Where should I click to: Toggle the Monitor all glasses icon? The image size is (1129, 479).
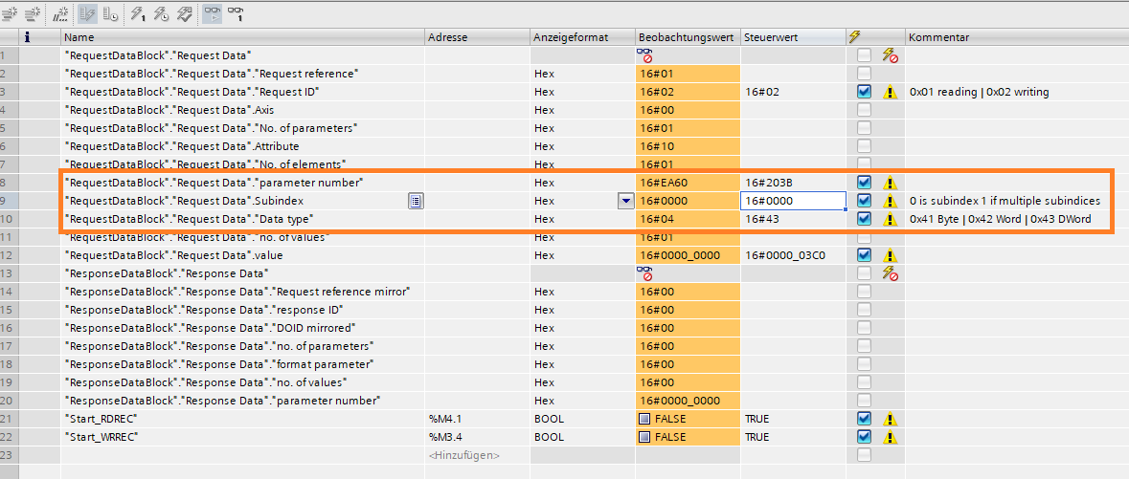(213, 13)
